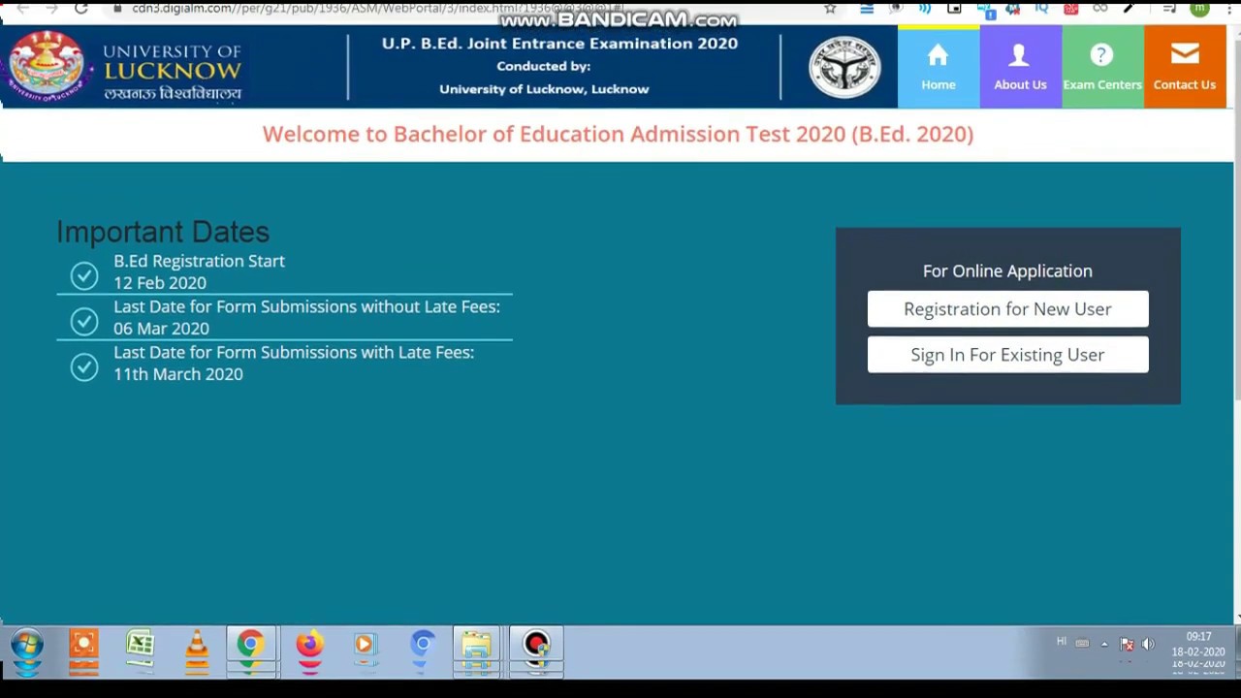Open the Contact Us nav tile
The image size is (1241, 698).
[x=1185, y=67]
